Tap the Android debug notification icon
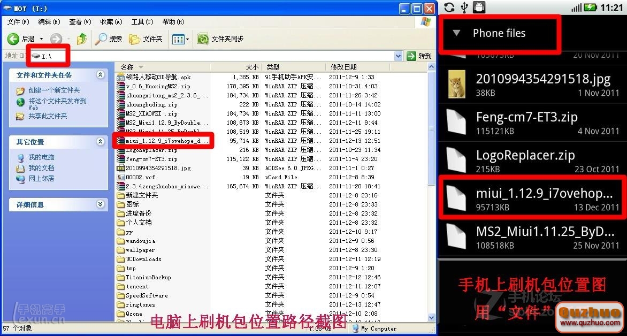 479,7
